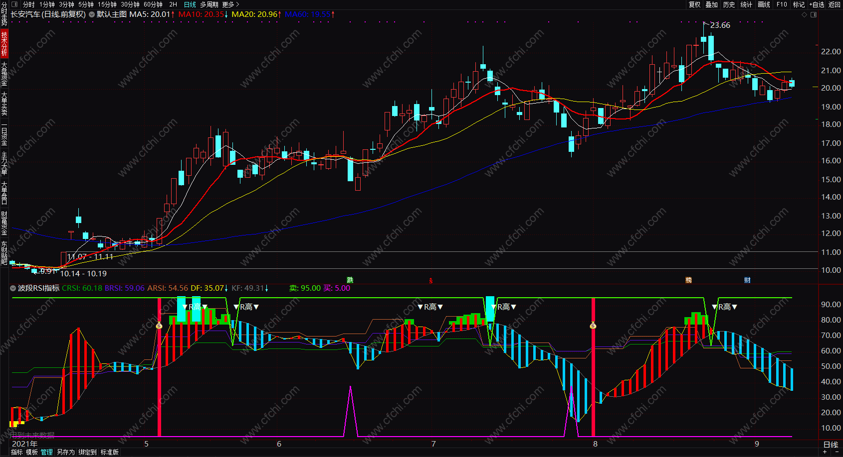Image resolution: width=843 pixels, height=457 pixels.
Task: Zoom out with the − button
Action: 837,452
